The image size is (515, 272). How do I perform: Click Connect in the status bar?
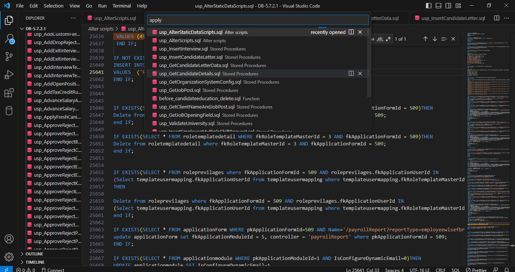click(52, 269)
